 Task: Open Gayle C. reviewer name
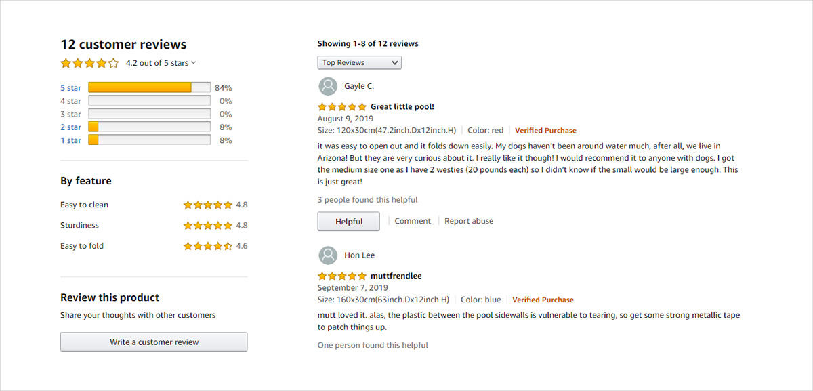(359, 86)
